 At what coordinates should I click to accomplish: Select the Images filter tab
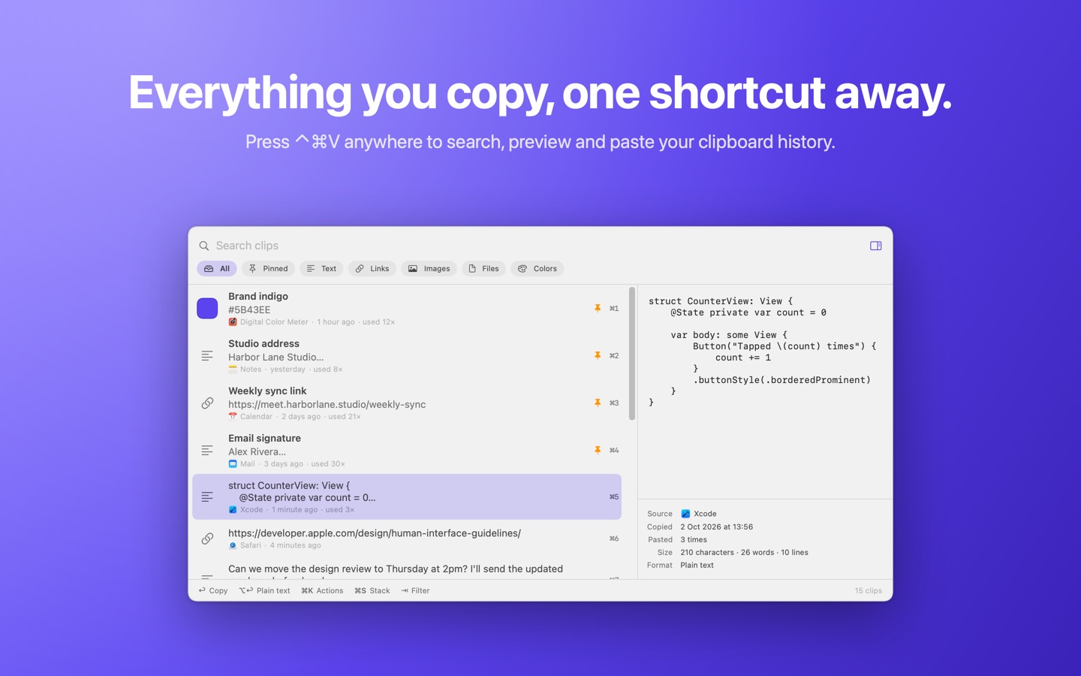click(x=429, y=268)
